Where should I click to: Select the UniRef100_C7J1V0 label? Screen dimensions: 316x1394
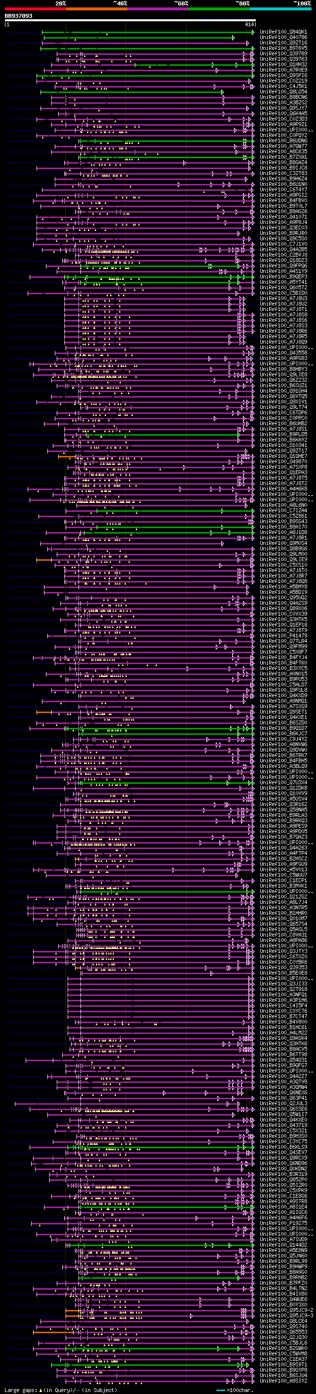coord(283,244)
